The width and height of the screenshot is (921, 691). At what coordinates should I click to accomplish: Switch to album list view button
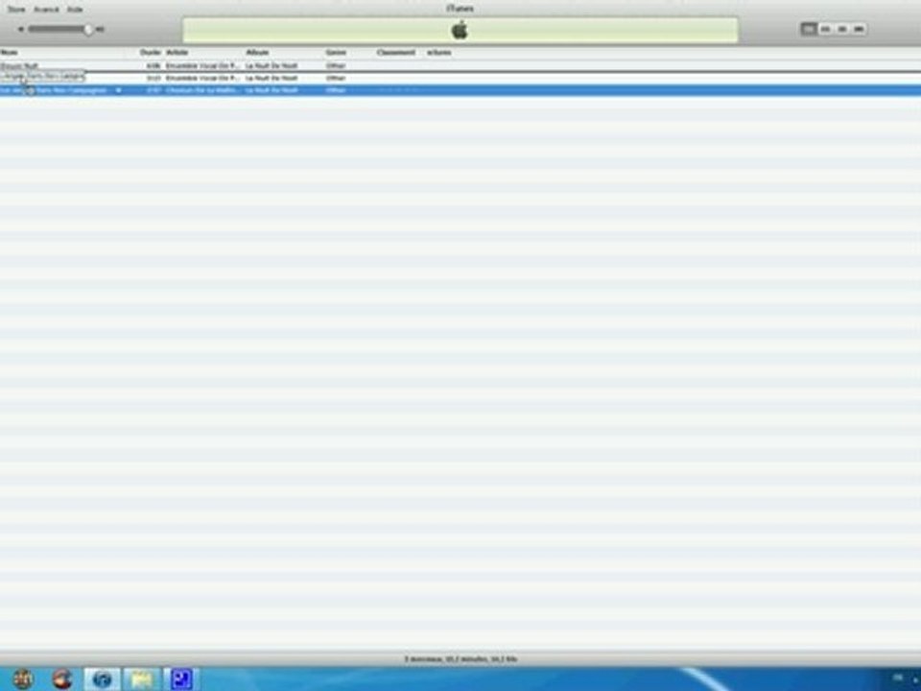click(826, 29)
